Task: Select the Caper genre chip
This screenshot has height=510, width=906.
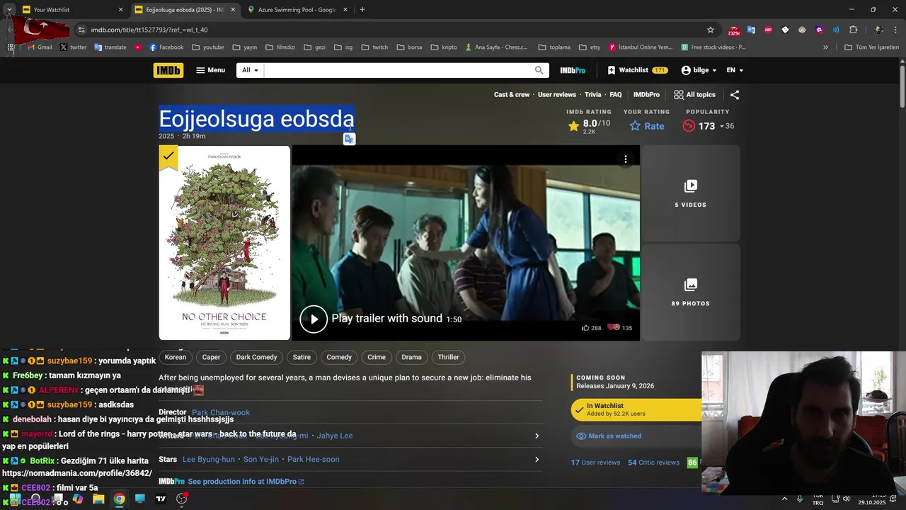Action: 212,357
